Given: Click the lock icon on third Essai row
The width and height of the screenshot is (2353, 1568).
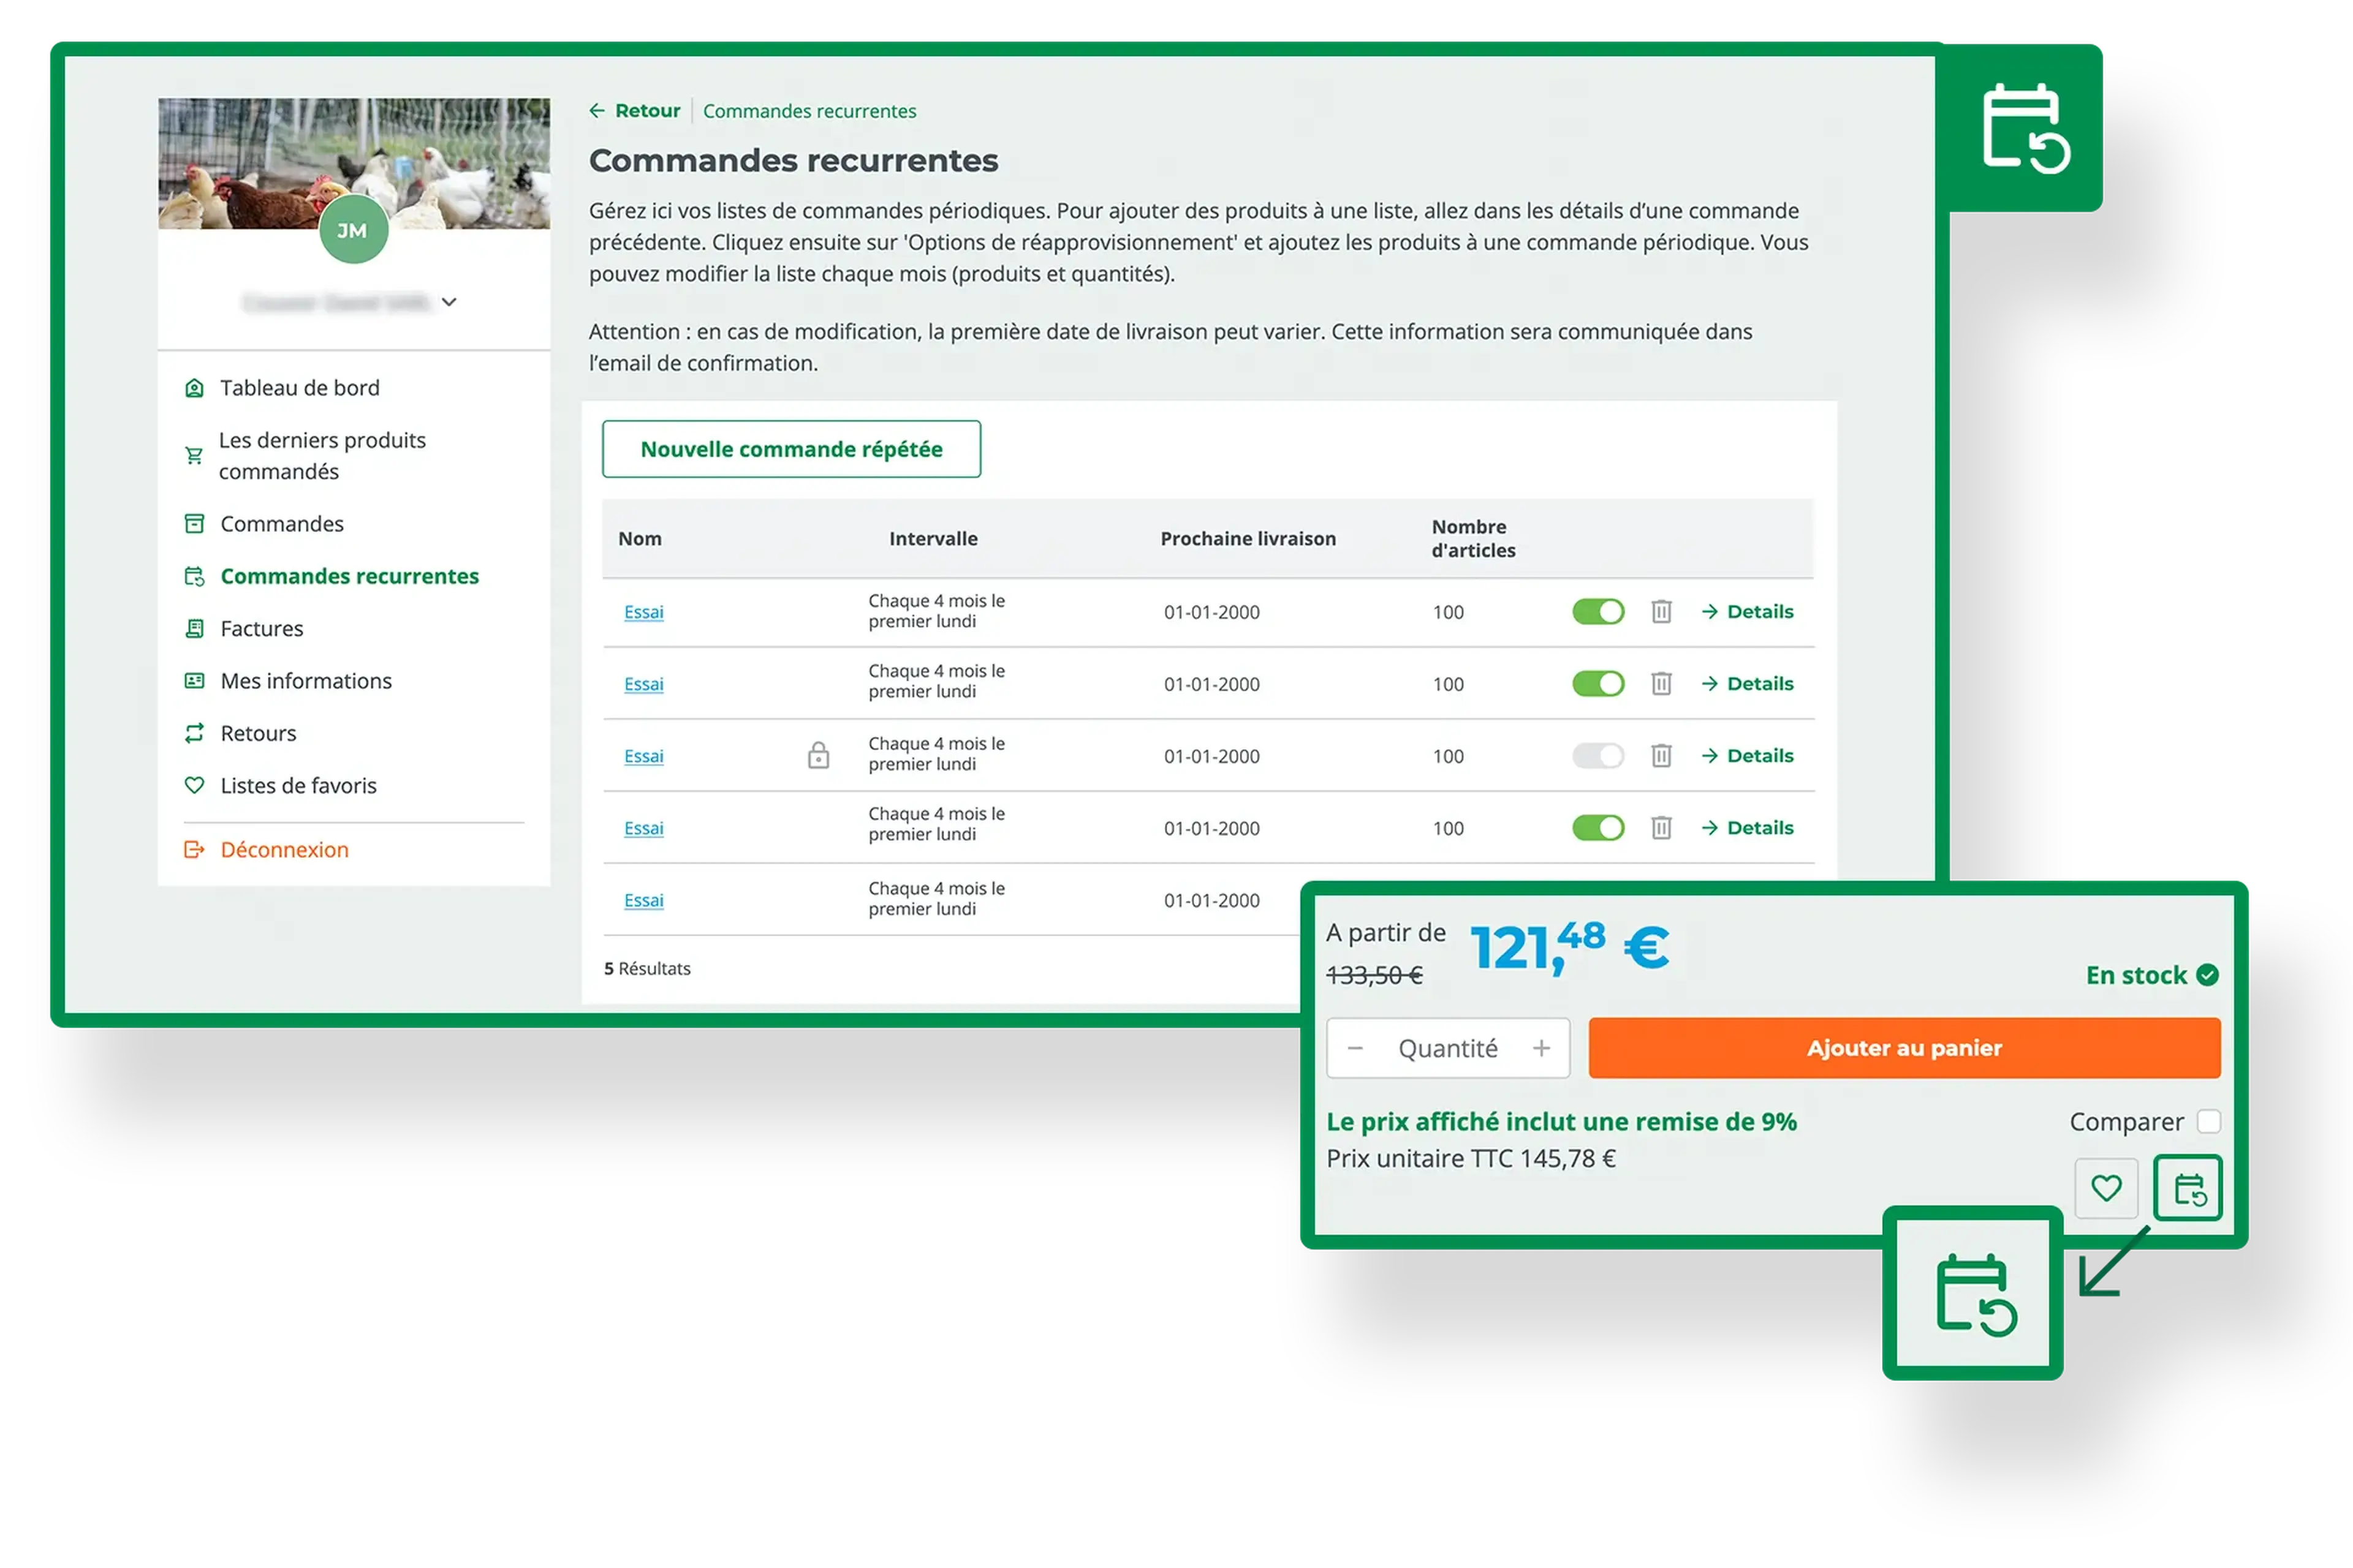Looking at the screenshot, I should point(819,755).
